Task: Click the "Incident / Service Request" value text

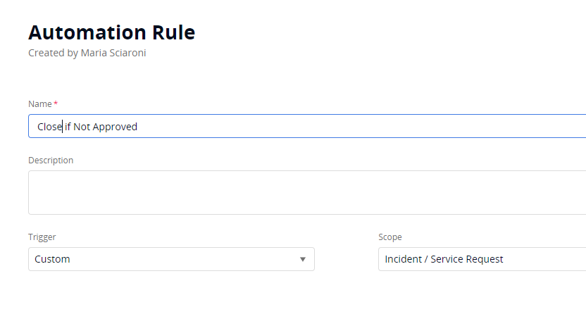Action: [x=444, y=259]
